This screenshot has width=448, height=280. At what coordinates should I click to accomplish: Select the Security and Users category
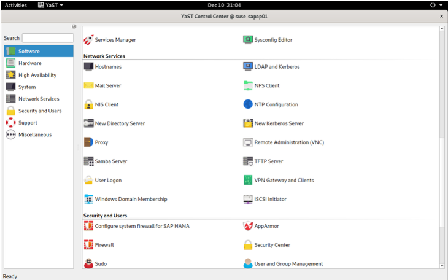(x=39, y=111)
